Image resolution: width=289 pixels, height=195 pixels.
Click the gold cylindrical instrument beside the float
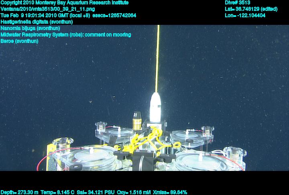tap(137, 121)
